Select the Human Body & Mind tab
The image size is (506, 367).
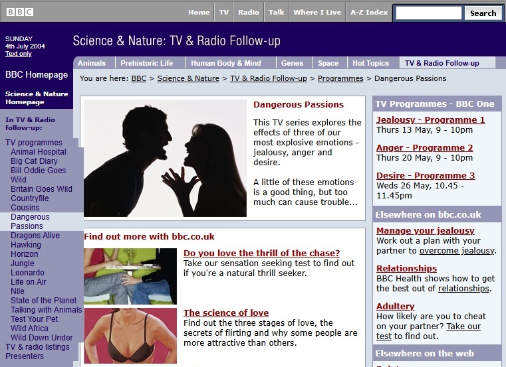coord(226,63)
